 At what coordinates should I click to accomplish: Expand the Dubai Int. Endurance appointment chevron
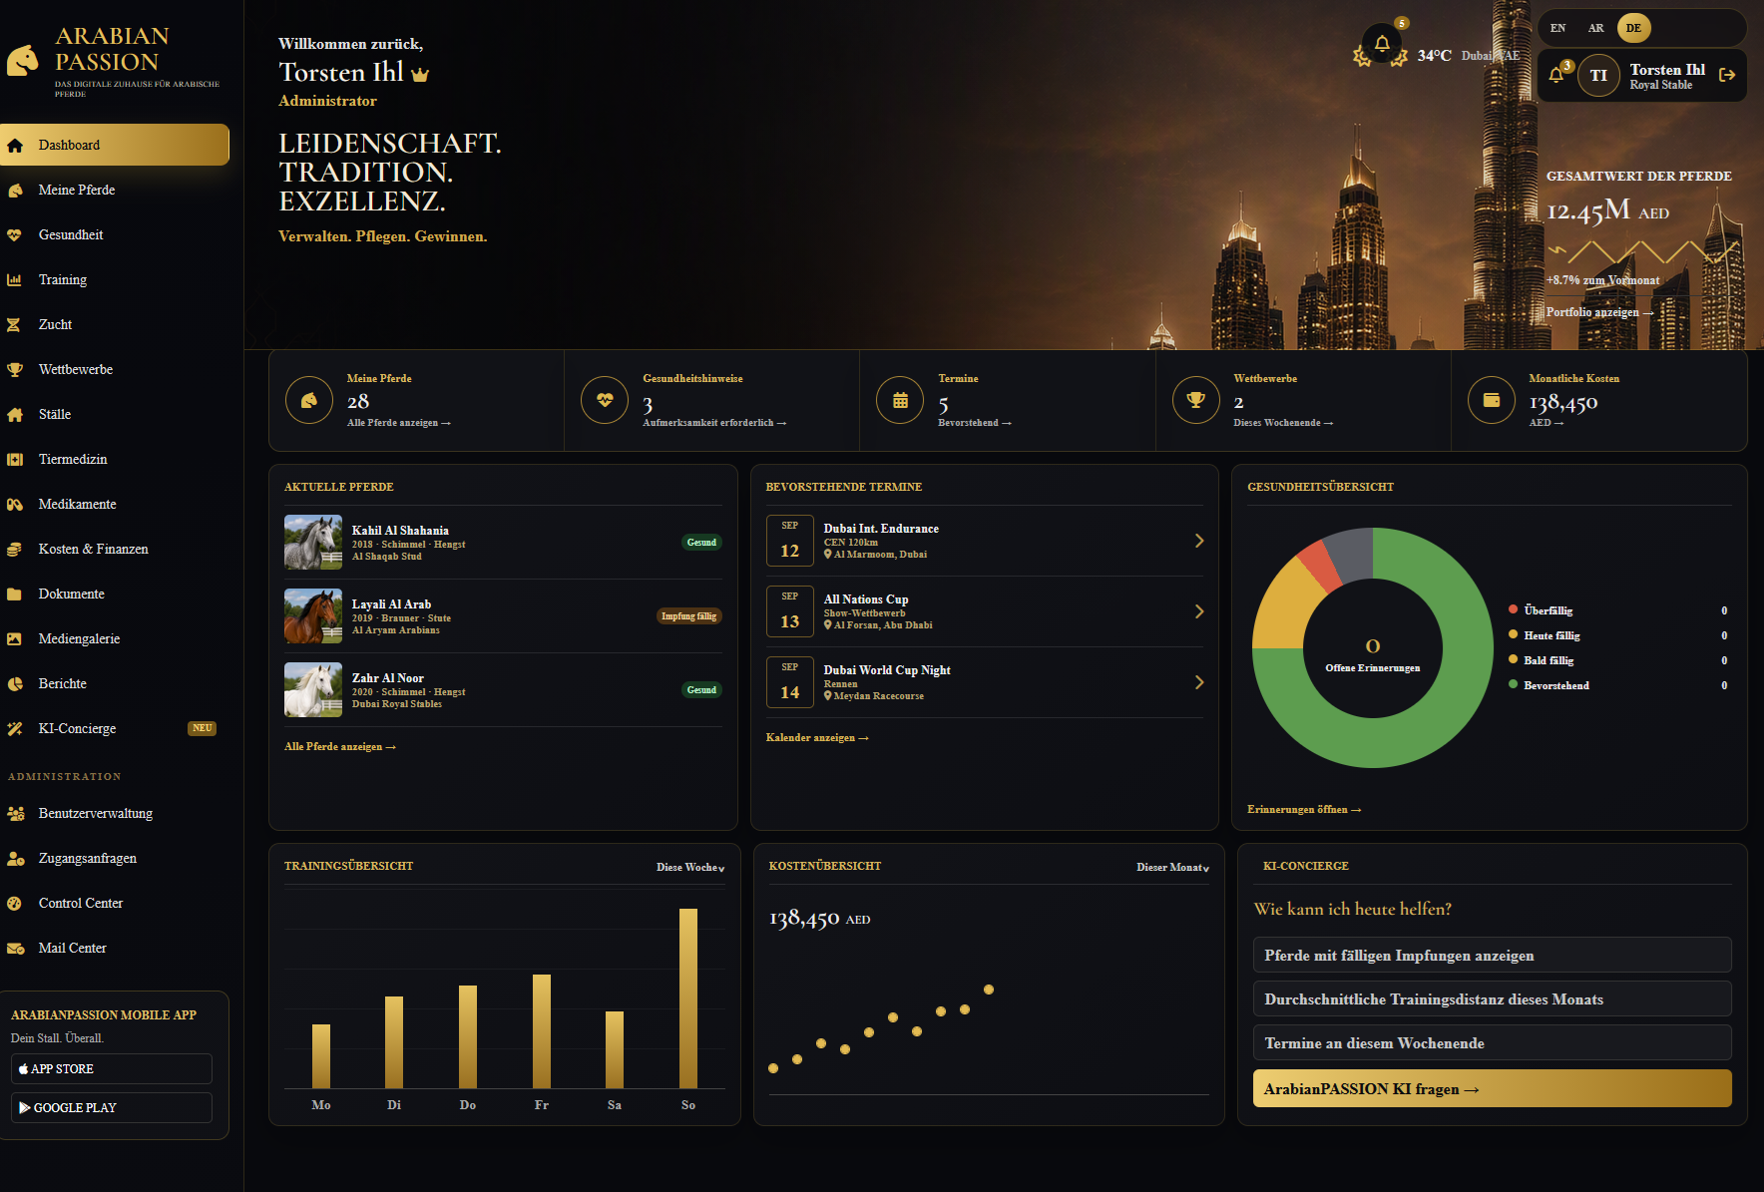1199,541
